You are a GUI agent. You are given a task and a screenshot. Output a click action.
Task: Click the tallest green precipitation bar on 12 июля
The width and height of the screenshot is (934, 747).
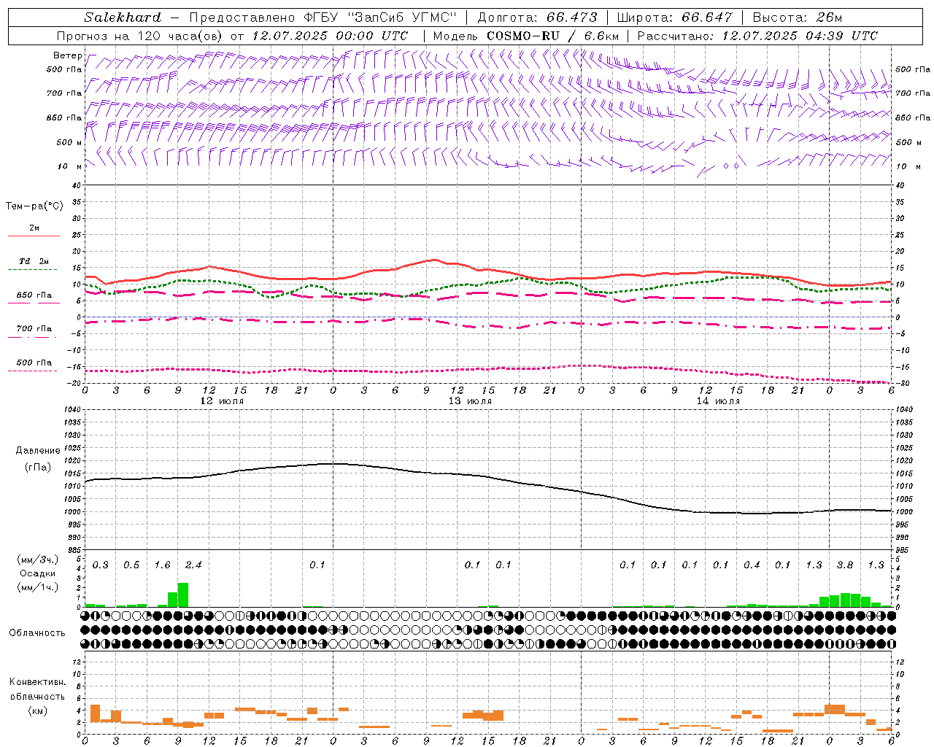pos(183,595)
